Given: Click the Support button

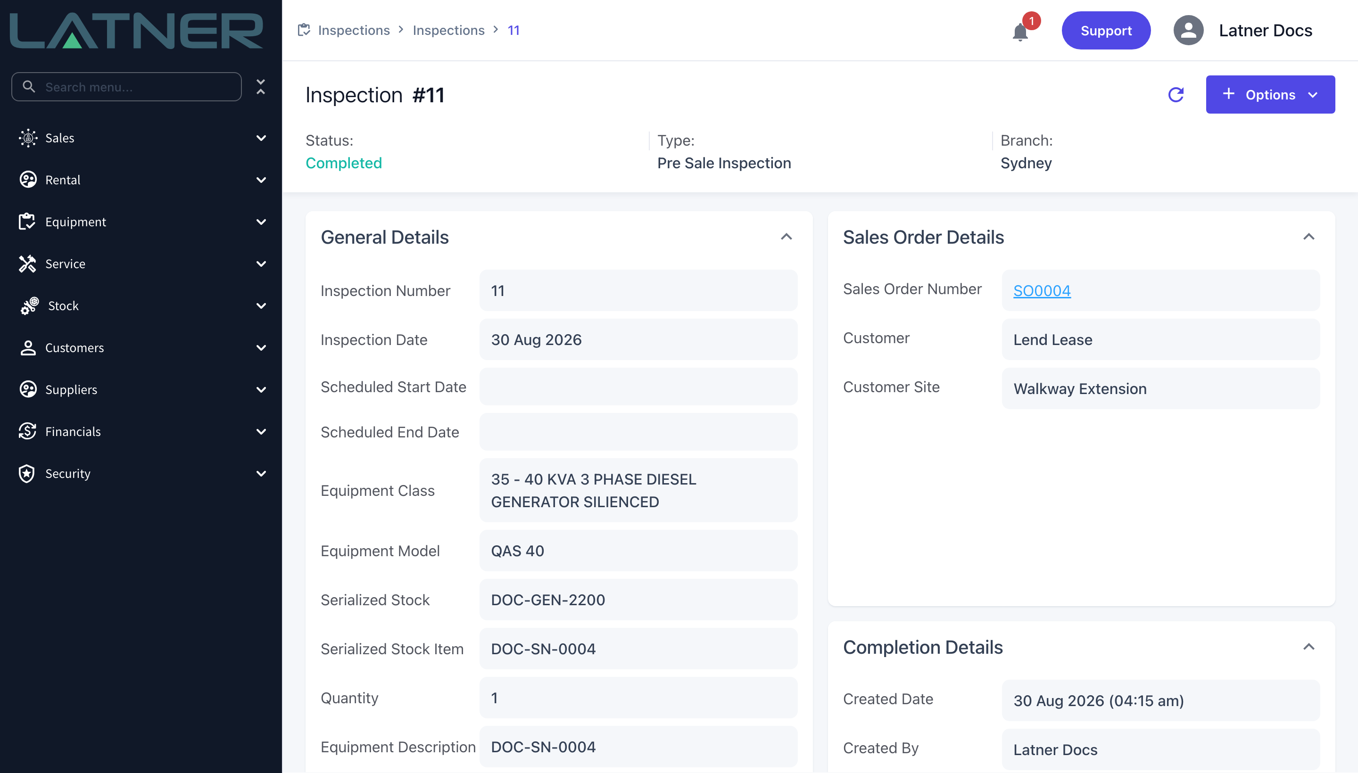Looking at the screenshot, I should [x=1106, y=31].
